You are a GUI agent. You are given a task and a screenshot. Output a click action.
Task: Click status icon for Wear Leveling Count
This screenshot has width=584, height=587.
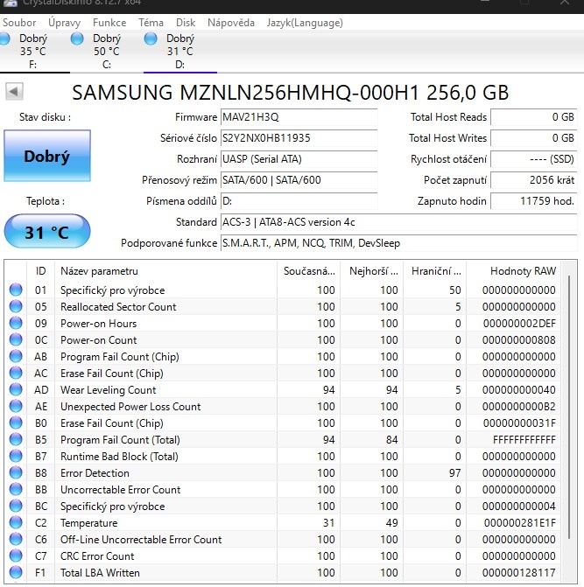pyautogui.click(x=16, y=389)
